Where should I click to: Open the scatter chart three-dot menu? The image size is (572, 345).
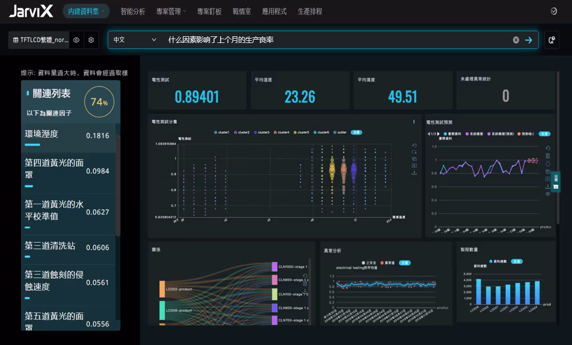click(x=414, y=122)
